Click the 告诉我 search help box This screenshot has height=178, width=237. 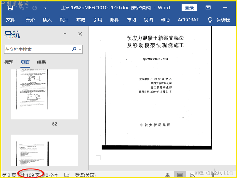pyautogui.click(x=223, y=20)
